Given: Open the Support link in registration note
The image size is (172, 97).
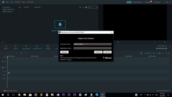Looking at the screenshot, I should coord(69,60).
